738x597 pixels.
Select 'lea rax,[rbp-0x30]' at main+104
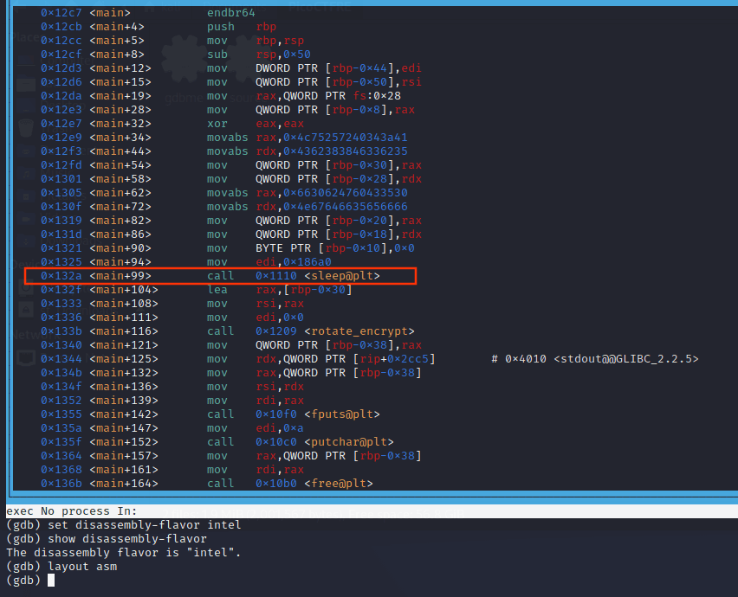[197, 290]
